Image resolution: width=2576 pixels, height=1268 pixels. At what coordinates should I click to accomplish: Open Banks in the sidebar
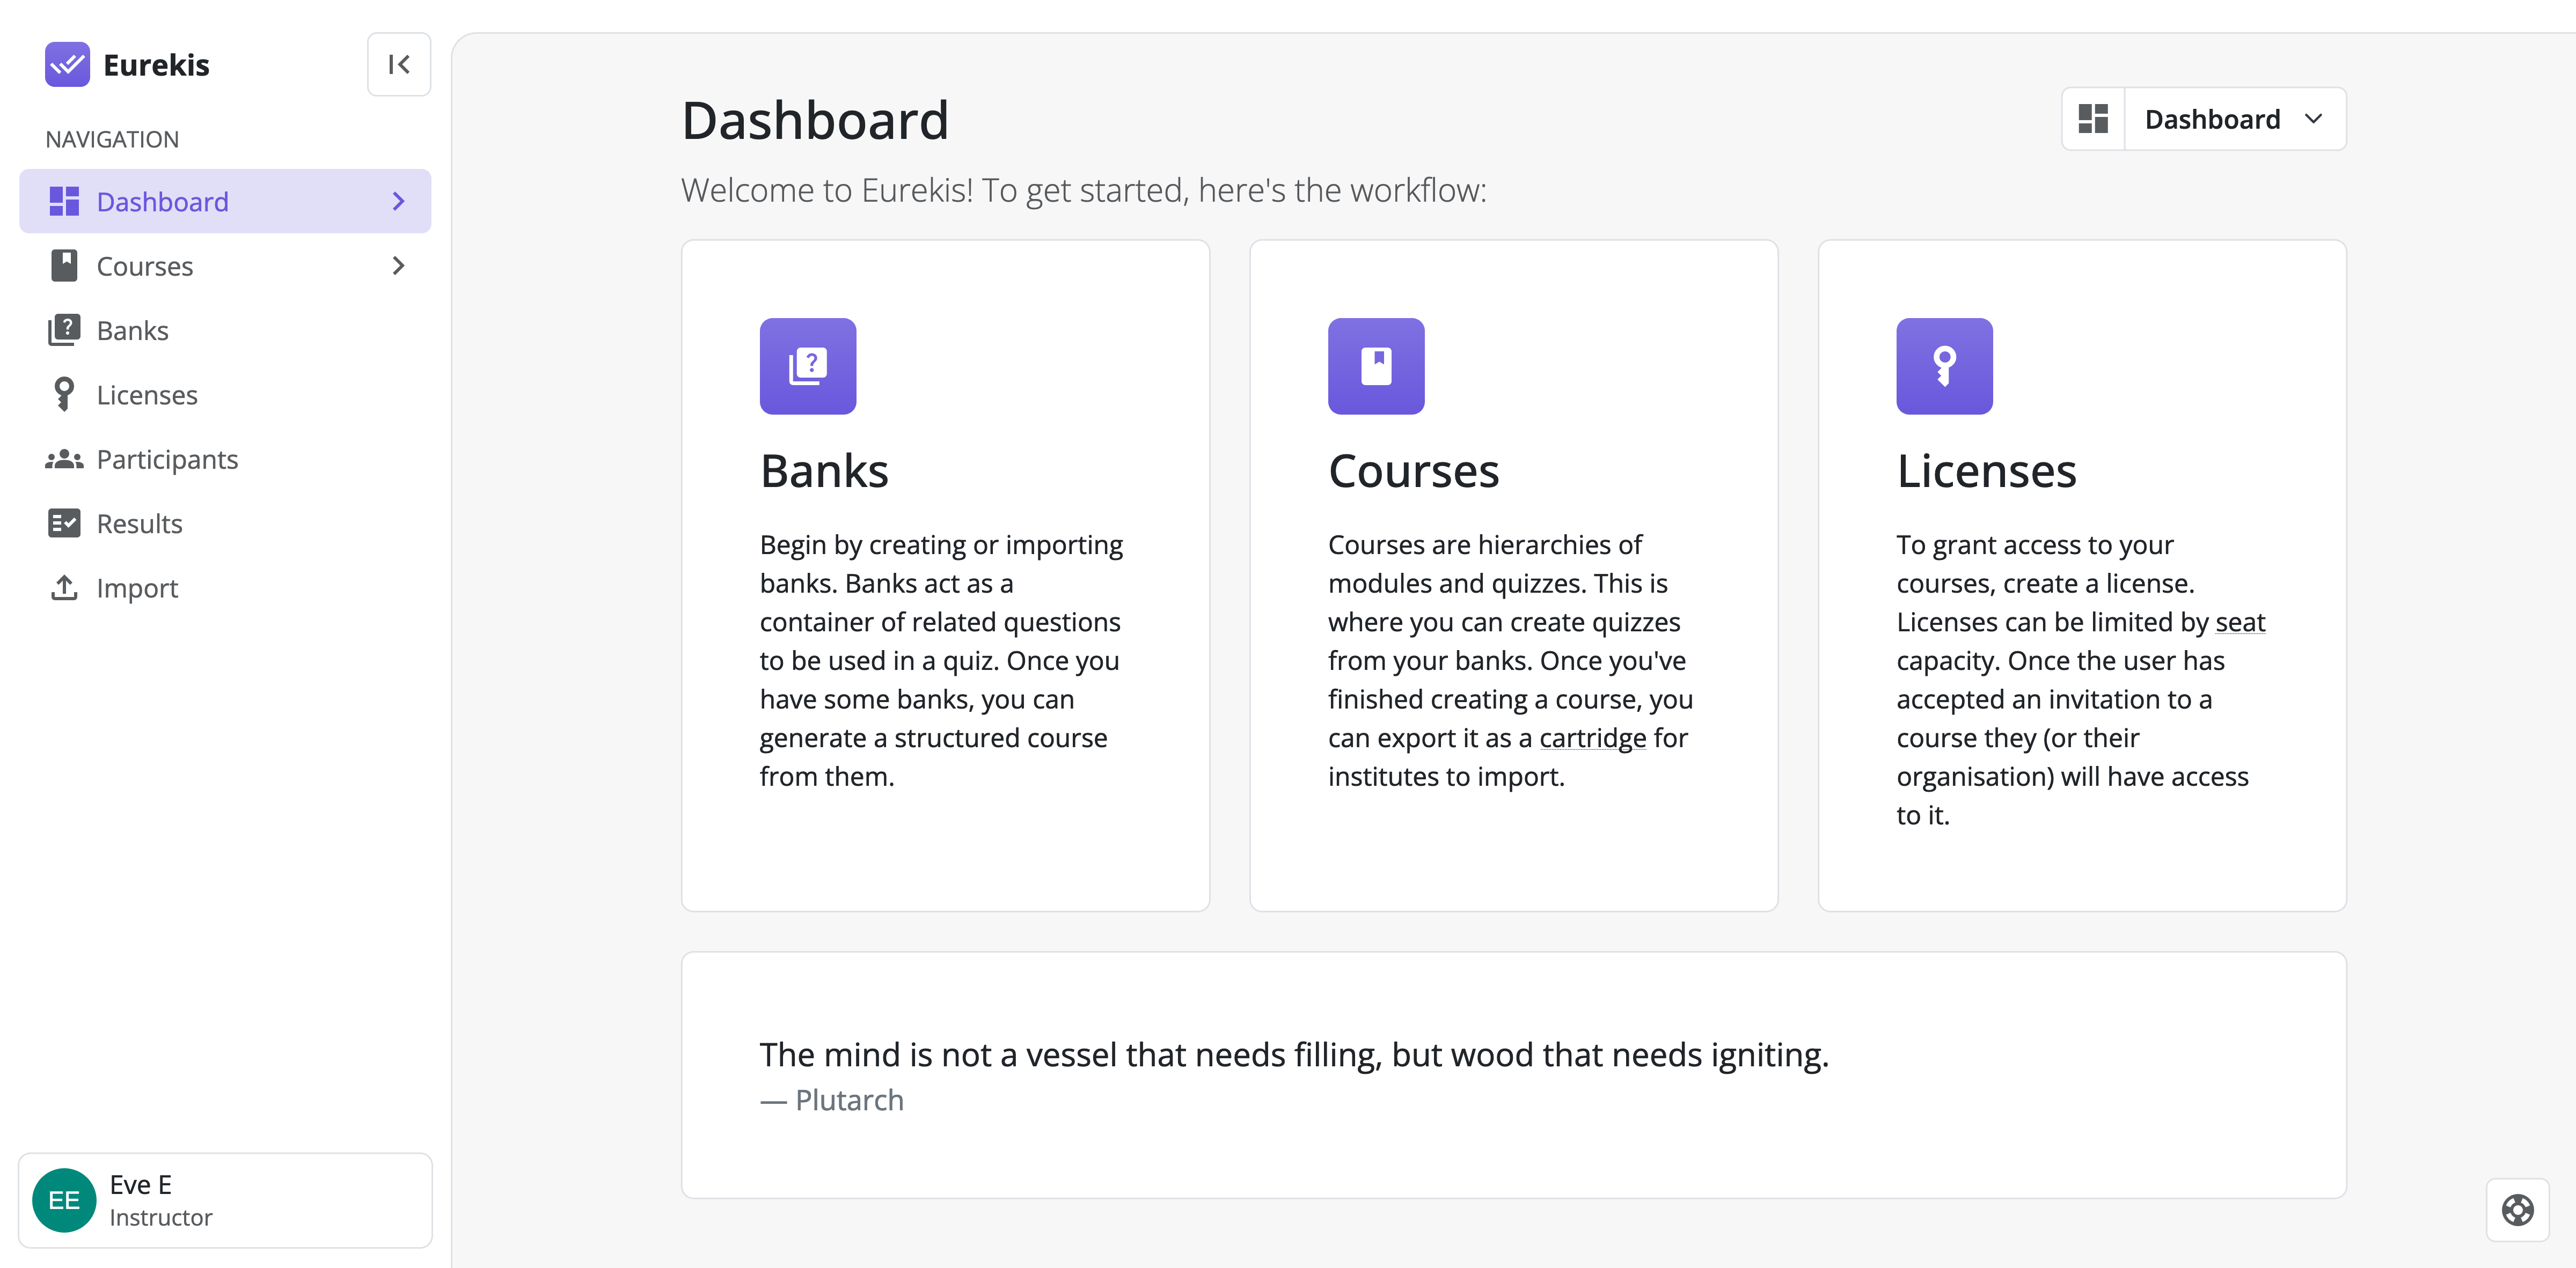pyautogui.click(x=132, y=331)
